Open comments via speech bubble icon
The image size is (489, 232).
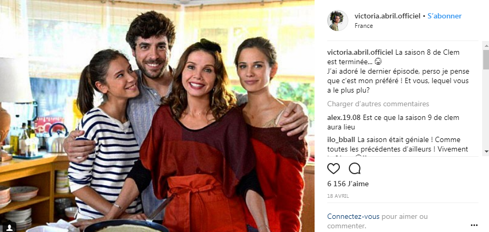pos(355,168)
